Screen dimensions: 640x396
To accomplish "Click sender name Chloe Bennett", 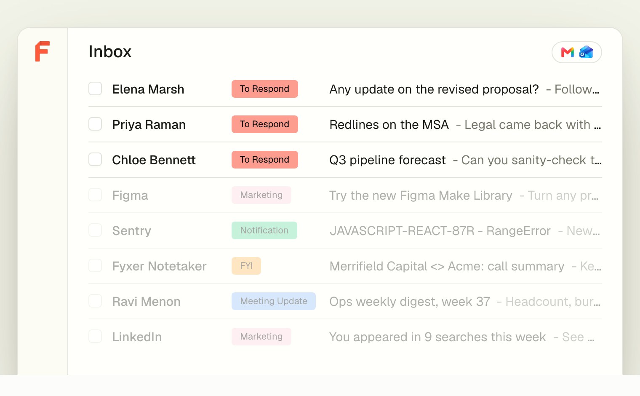I will tap(154, 160).
